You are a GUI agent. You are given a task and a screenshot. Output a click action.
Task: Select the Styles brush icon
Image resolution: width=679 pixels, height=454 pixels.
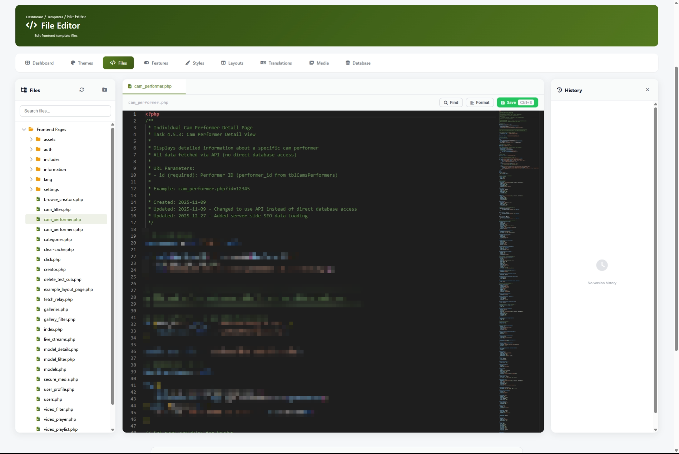188,63
